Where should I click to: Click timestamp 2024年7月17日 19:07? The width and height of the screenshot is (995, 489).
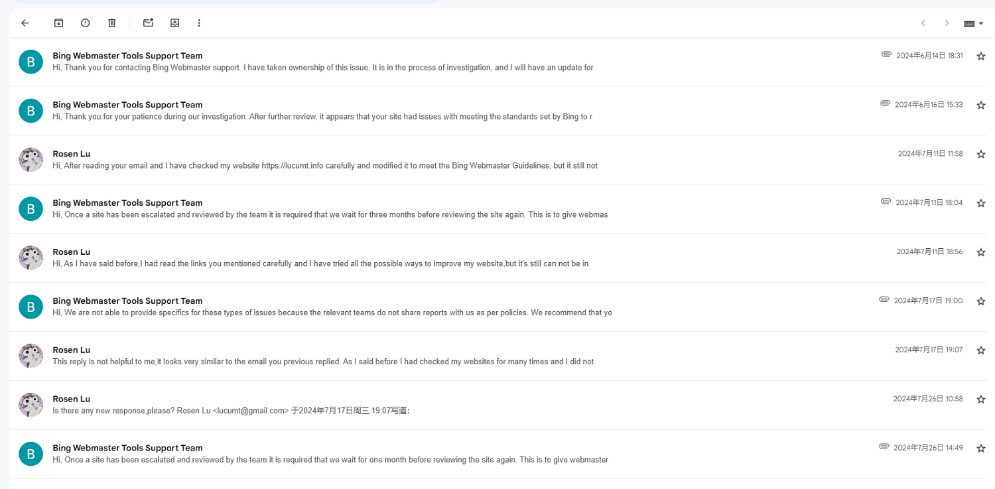coord(929,350)
